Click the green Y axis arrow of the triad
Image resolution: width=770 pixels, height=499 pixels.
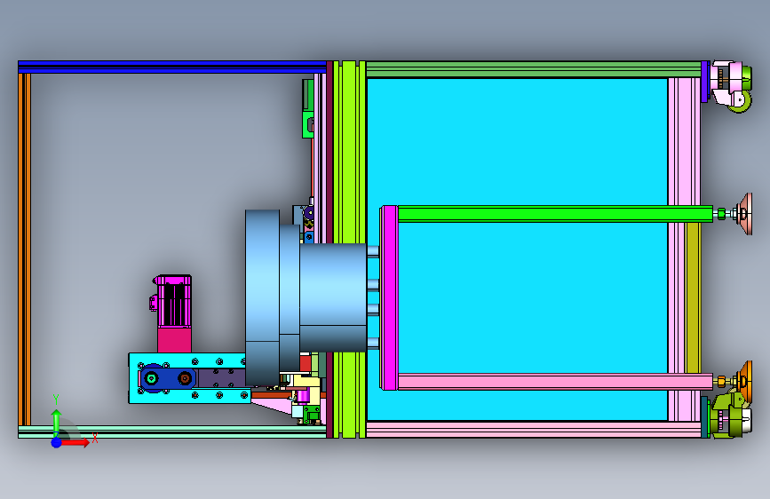coord(57,422)
